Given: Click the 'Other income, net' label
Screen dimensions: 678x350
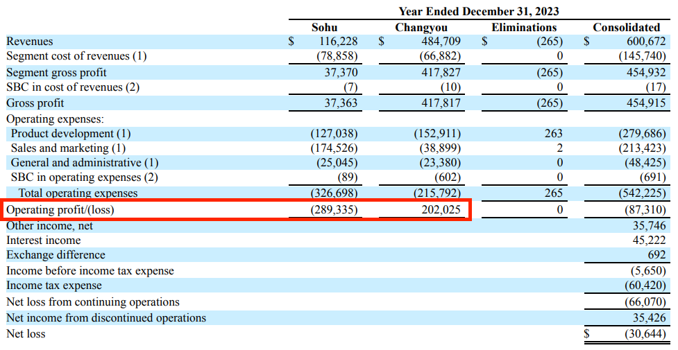Looking at the screenshot, I should pos(49,226).
